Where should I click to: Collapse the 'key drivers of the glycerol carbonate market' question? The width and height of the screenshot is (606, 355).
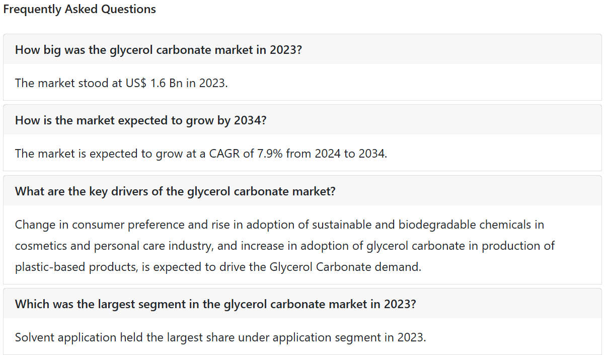tap(302, 191)
